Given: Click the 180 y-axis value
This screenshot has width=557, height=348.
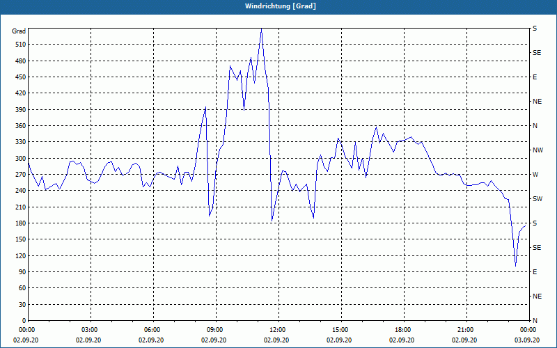Looking at the screenshot, I should coord(22,223).
